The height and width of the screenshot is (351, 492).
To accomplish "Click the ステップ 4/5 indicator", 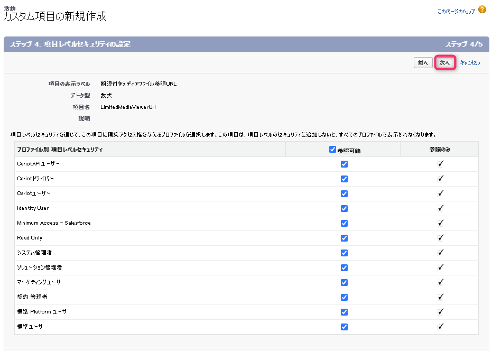I will coord(464,44).
